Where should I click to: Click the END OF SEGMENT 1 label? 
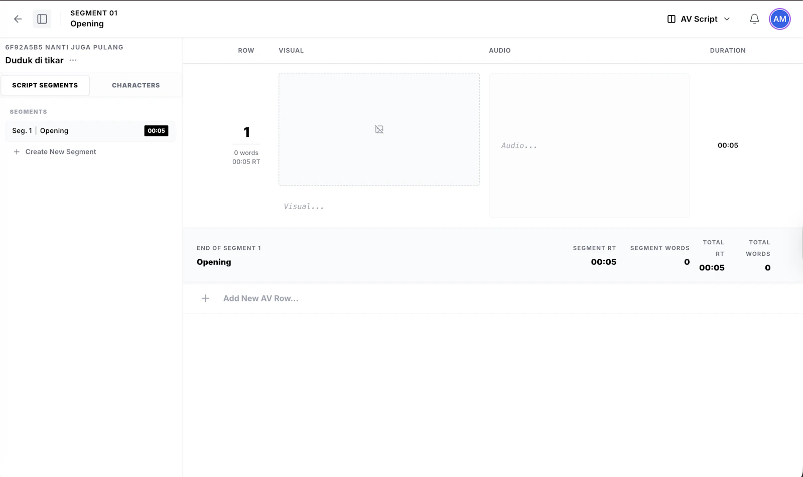coord(229,248)
